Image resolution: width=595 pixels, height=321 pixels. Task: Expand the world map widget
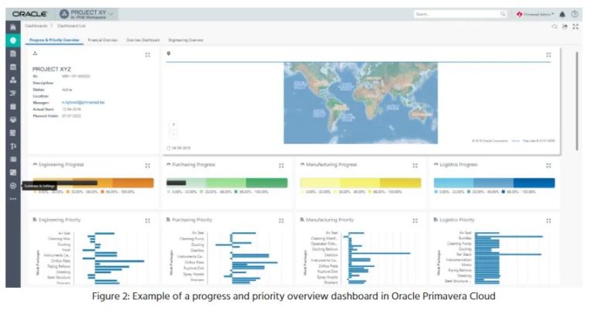(549, 55)
